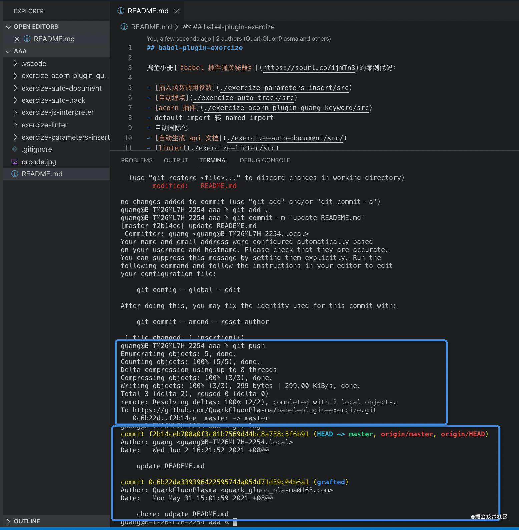Collapse the OPEN EDITORS section
Viewport: 519px width, 530px height.
(x=8, y=27)
